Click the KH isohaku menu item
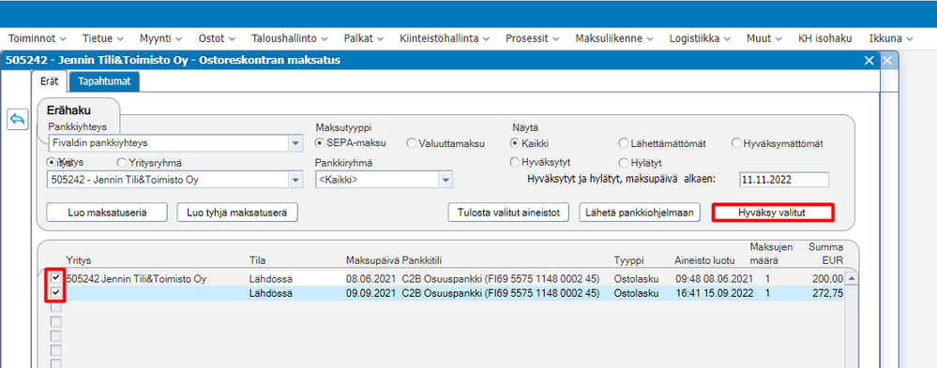 [824, 38]
